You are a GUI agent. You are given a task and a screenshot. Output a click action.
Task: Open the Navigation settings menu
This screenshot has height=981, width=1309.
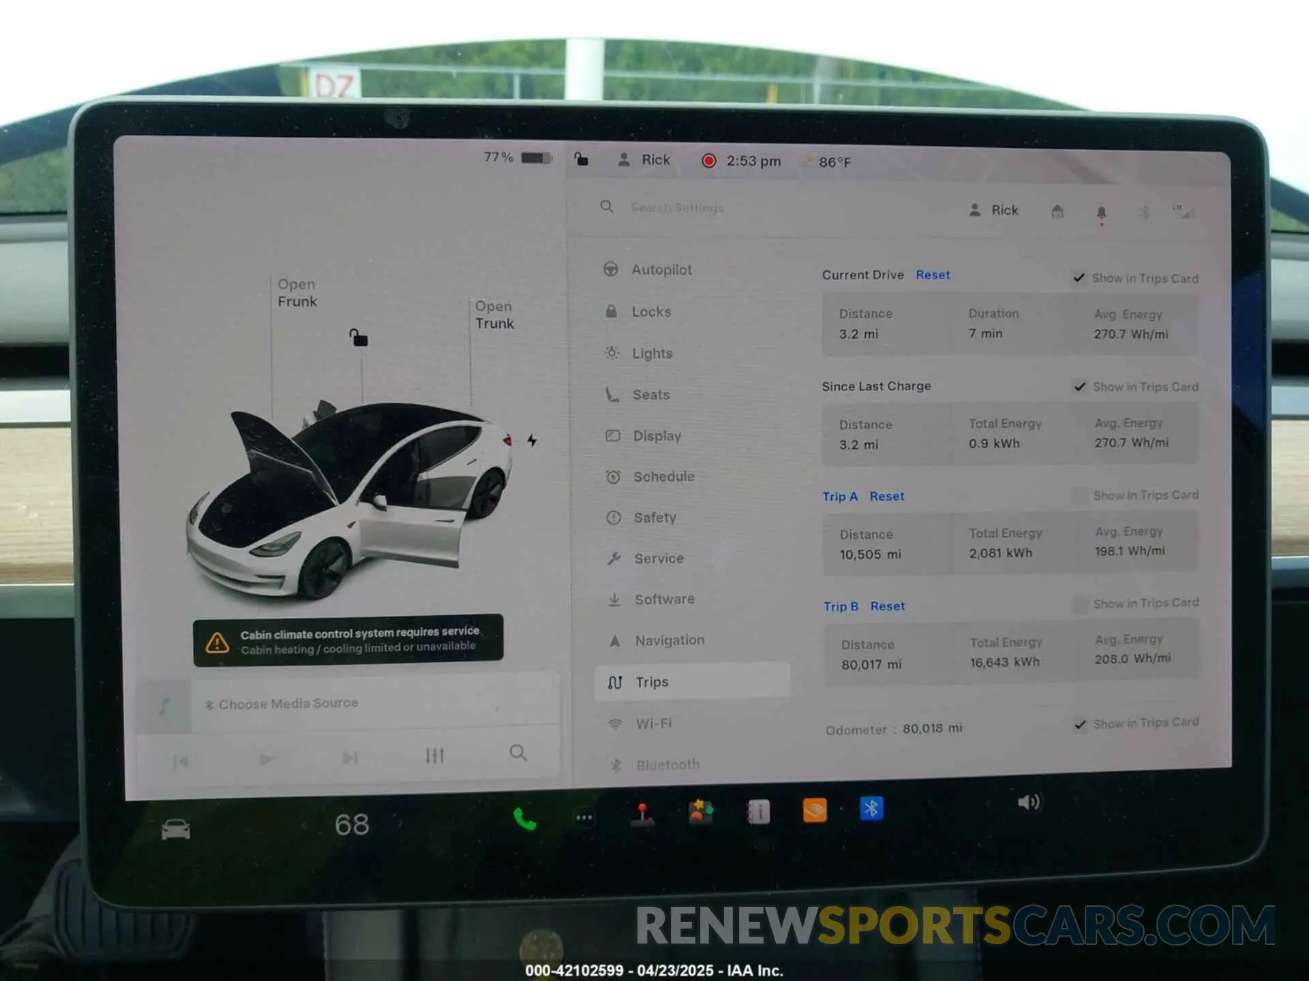(x=657, y=640)
